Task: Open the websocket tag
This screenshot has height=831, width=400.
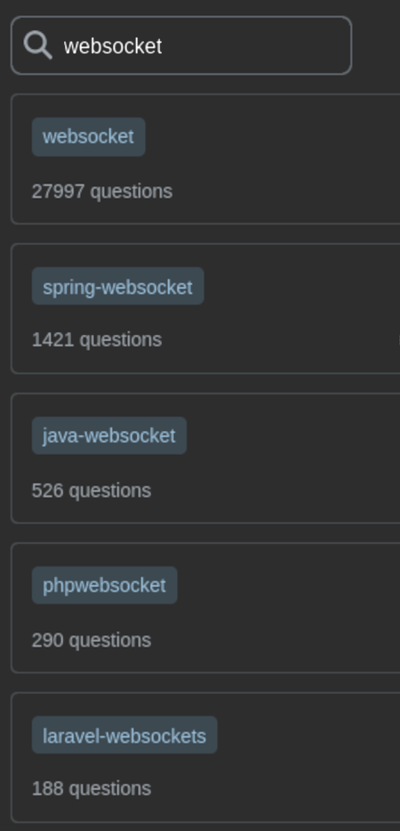Action: tap(88, 137)
